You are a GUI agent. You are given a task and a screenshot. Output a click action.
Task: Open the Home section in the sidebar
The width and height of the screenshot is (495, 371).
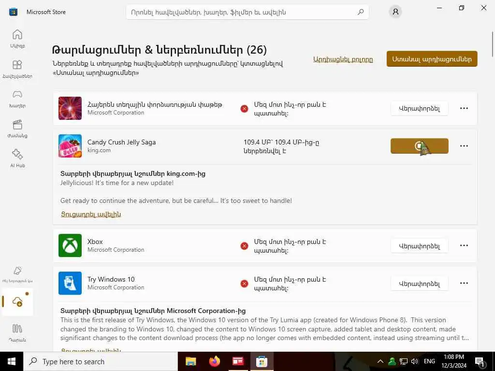(x=17, y=39)
